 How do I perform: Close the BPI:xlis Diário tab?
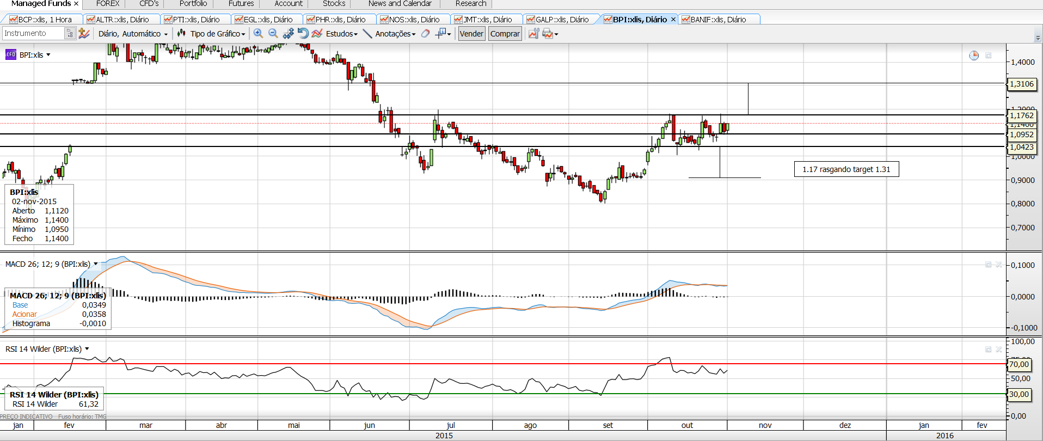pyautogui.click(x=673, y=20)
